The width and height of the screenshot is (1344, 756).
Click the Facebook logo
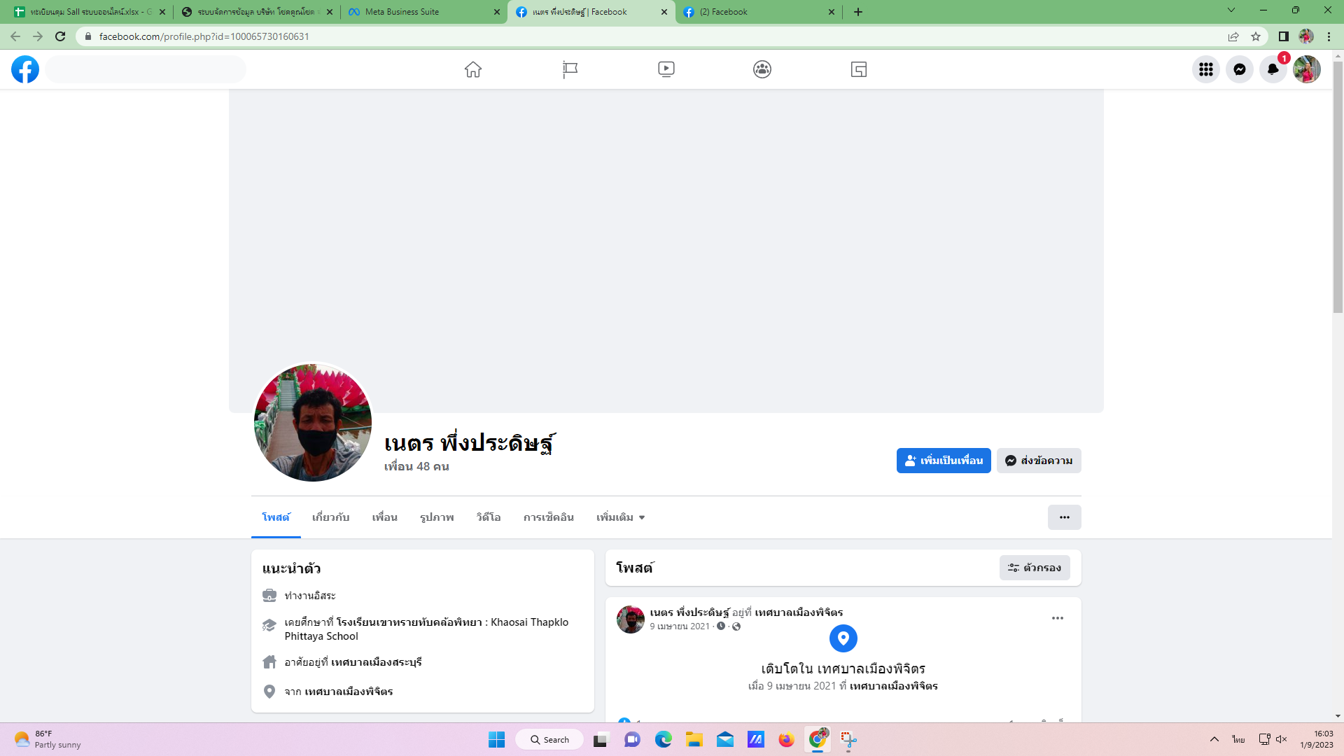pyautogui.click(x=25, y=69)
